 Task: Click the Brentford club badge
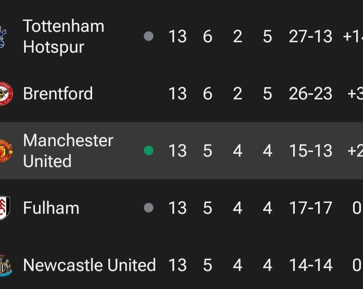5,94
